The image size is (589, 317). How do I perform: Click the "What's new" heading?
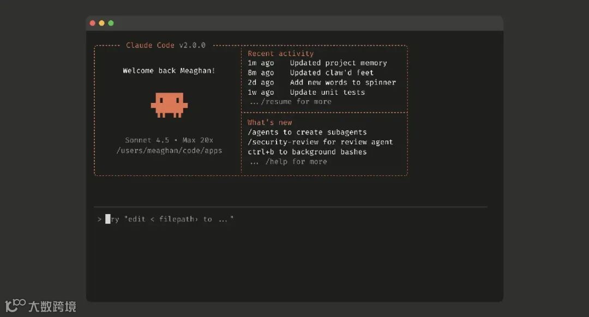click(270, 123)
